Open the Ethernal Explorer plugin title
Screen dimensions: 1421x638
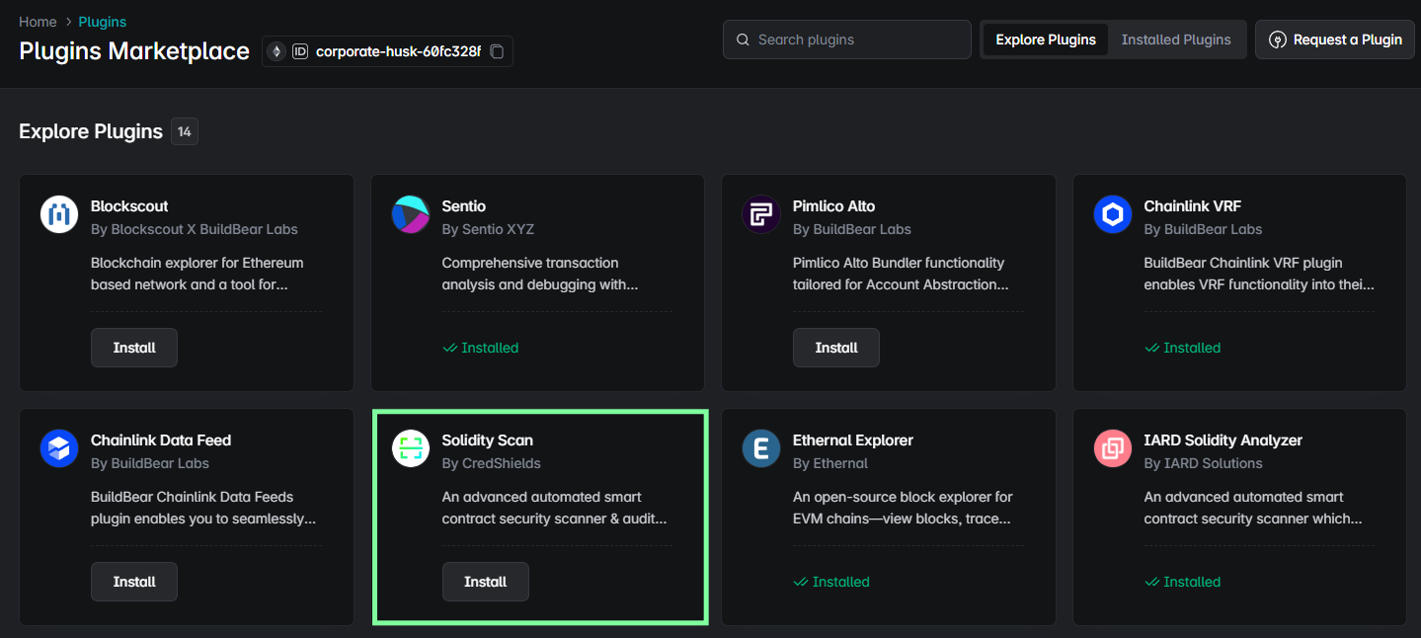click(x=853, y=440)
